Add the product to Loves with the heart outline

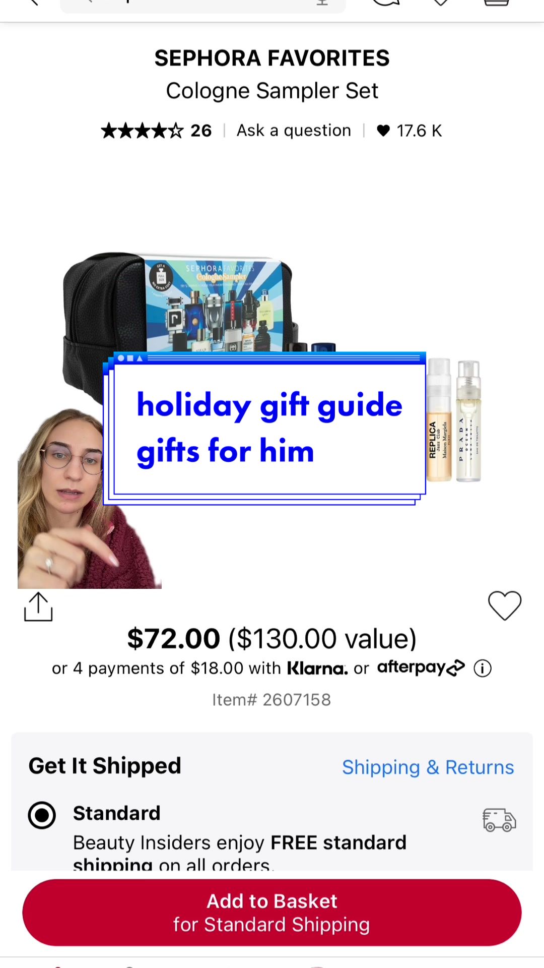(x=505, y=605)
